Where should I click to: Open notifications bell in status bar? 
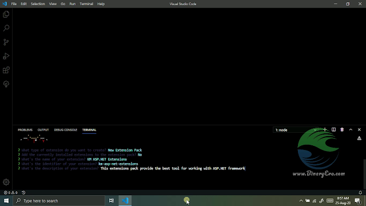360,193
